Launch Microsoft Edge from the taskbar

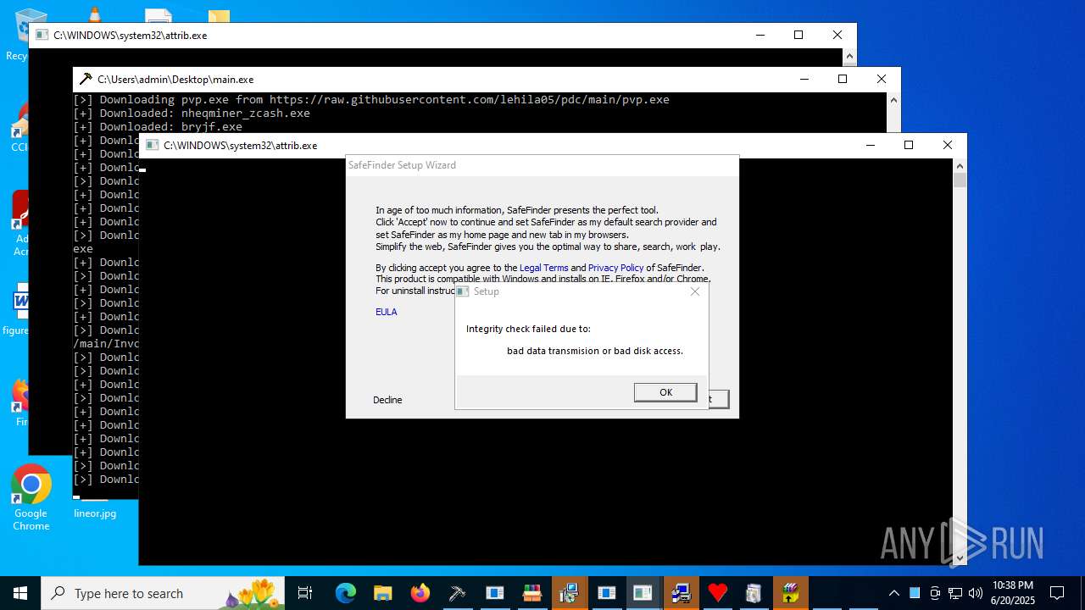click(x=345, y=593)
